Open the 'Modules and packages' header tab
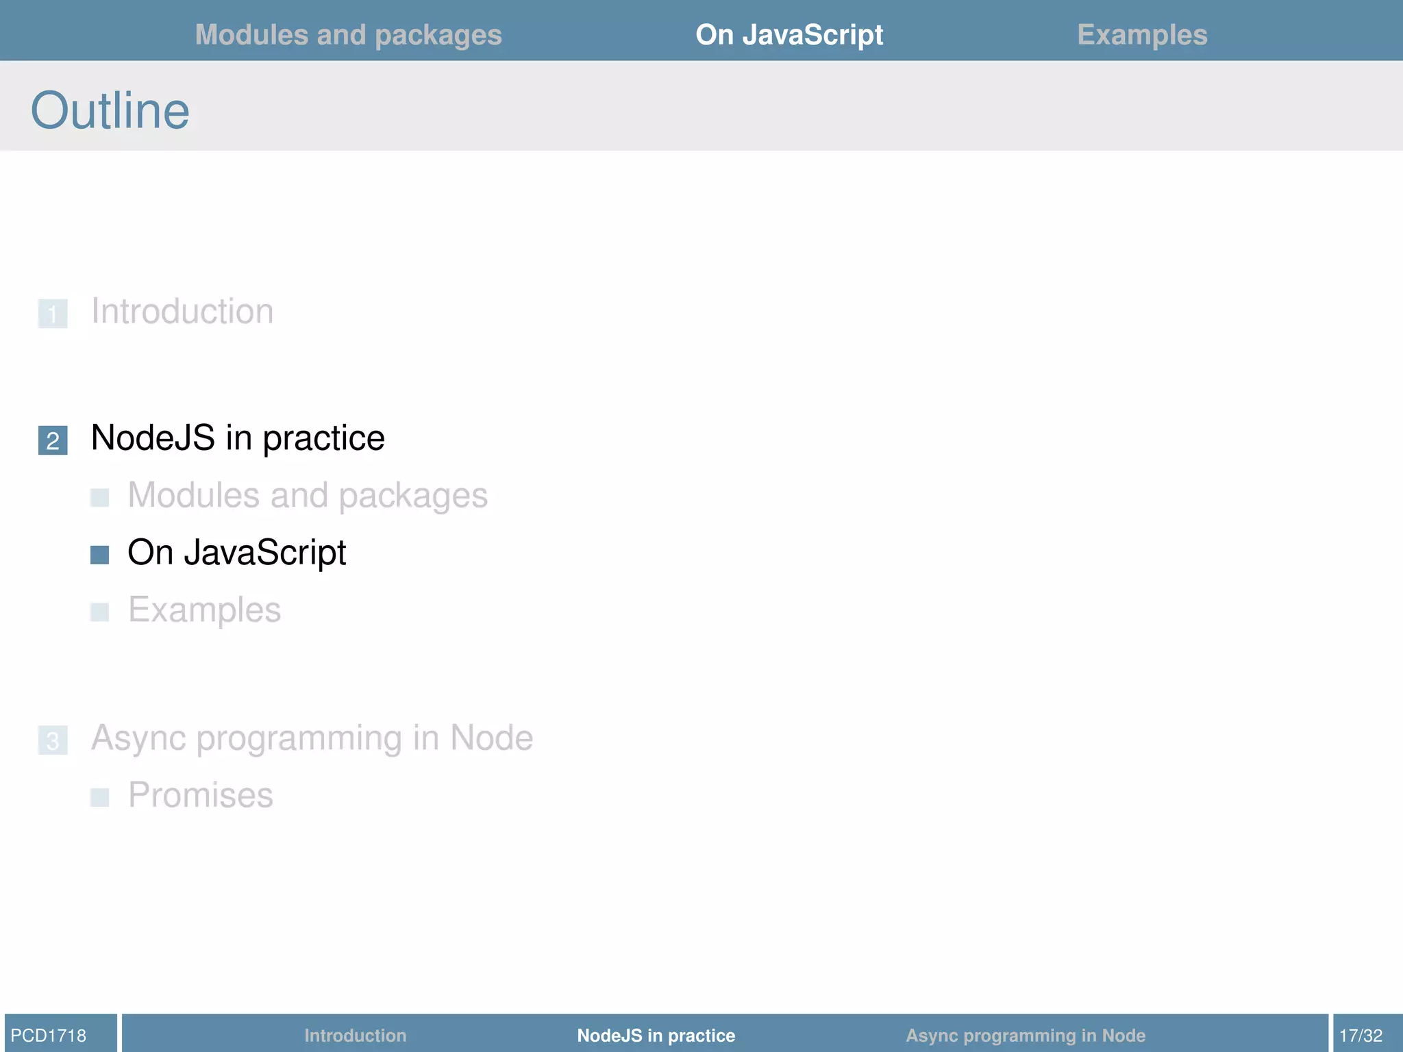 point(348,35)
